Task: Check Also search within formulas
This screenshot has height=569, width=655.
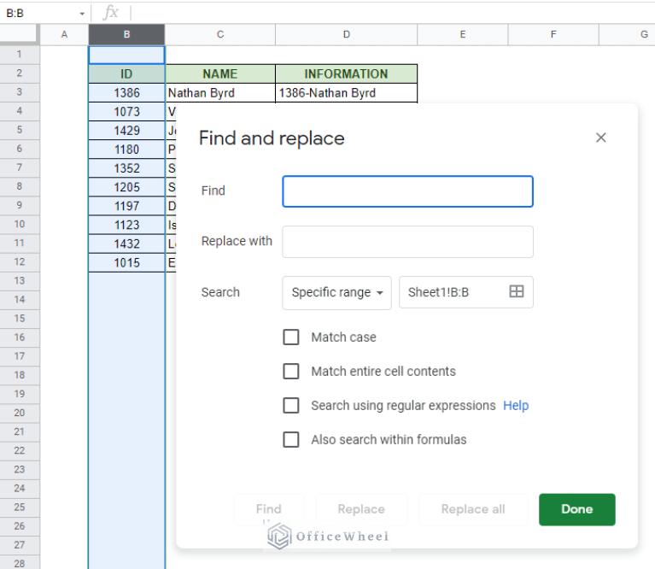Action: (291, 440)
